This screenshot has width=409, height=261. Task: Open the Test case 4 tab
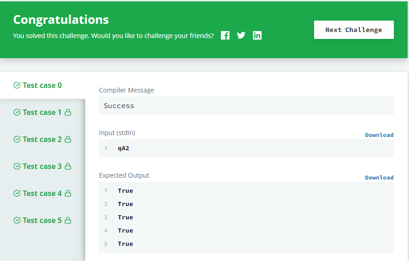[x=43, y=193]
